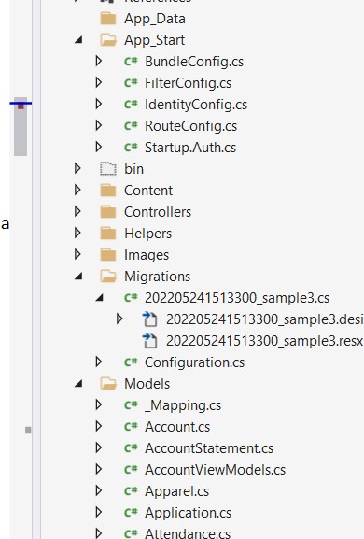The image size is (364, 539).
Task: Expand the Startup.Auth.cs node arrow
Action: pos(99,147)
